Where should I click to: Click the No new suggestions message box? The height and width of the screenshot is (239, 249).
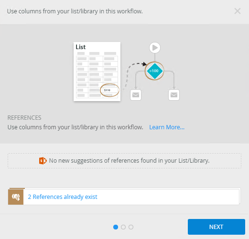tap(124, 161)
